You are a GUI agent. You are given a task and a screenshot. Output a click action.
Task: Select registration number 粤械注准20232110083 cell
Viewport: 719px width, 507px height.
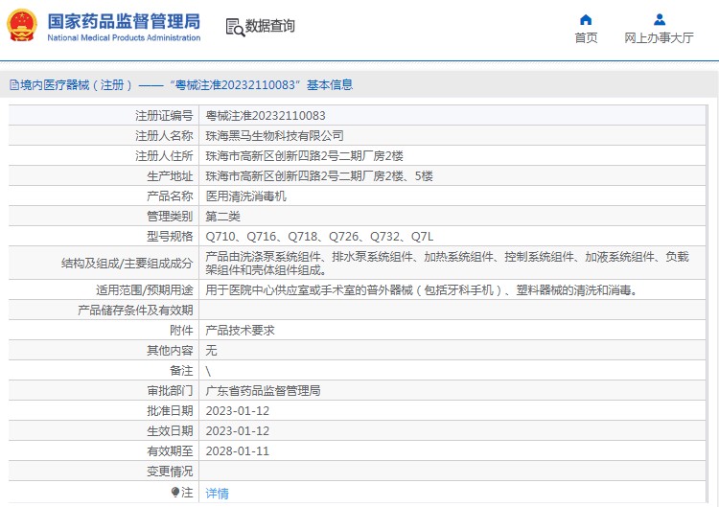266,116
